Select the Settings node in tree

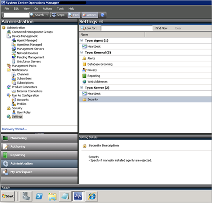coord(17,116)
